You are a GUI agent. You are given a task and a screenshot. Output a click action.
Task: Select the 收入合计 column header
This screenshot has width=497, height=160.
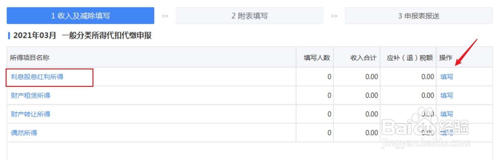click(x=363, y=58)
